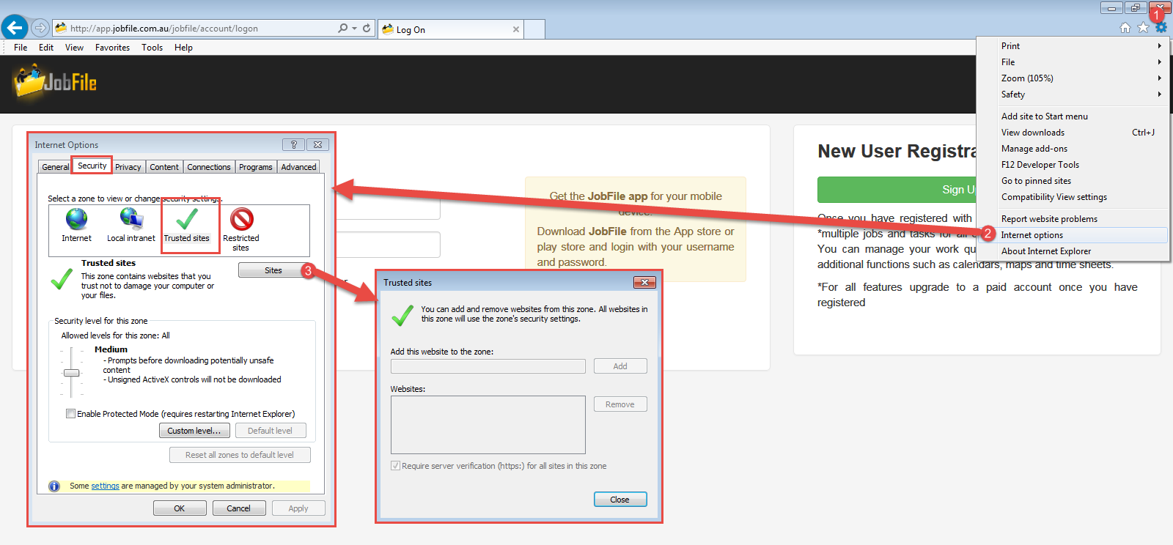The width and height of the screenshot is (1173, 545).
Task: Click Close button in Trusted sites dialog
Action: pos(620,500)
